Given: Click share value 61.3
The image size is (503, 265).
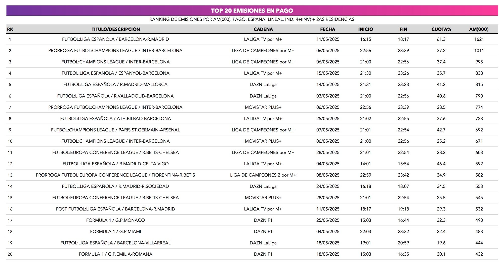Looking at the screenshot, I should 441,39.
